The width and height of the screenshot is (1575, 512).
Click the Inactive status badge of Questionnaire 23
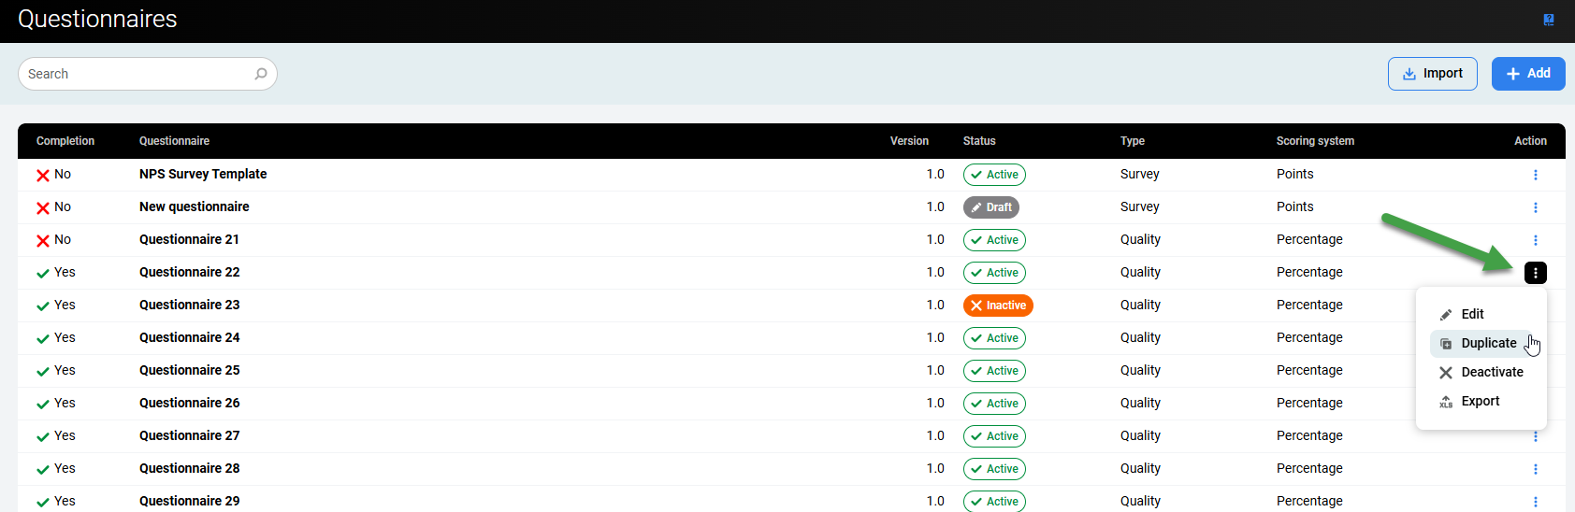click(x=998, y=306)
